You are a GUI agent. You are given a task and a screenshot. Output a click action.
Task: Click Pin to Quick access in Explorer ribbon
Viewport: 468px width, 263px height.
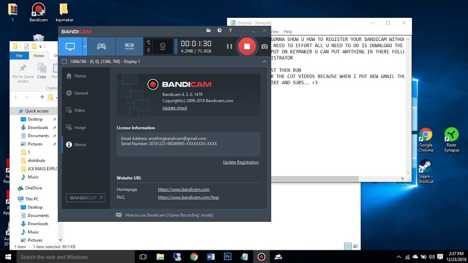click(x=23, y=72)
